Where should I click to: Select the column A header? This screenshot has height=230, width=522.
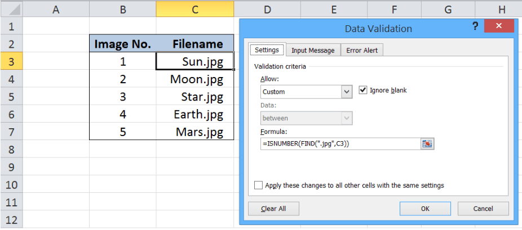[x=56, y=8]
